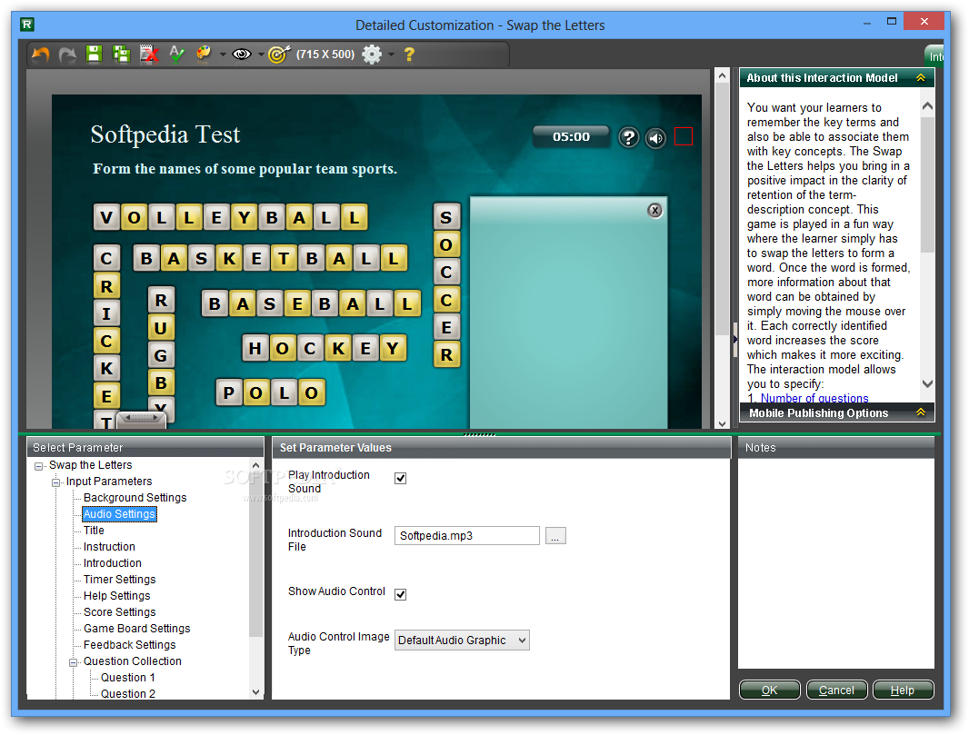Click the up arrow of the preview vertical scrollbar

point(722,75)
